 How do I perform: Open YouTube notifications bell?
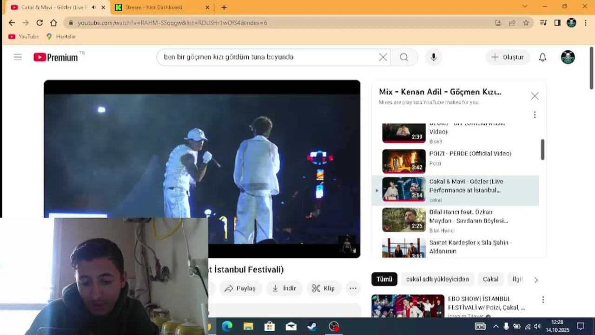click(x=542, y=57)
